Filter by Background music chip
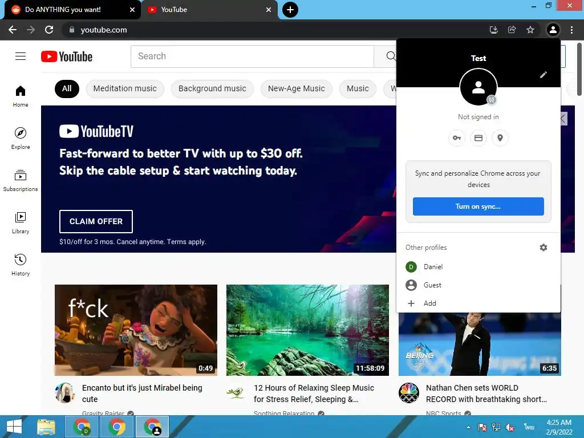The image size is (584, 438). point(212,88)
